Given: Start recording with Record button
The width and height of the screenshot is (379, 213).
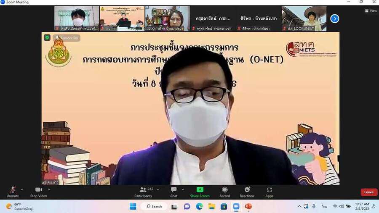Looking at the screenshot, I should click(224, 190).
